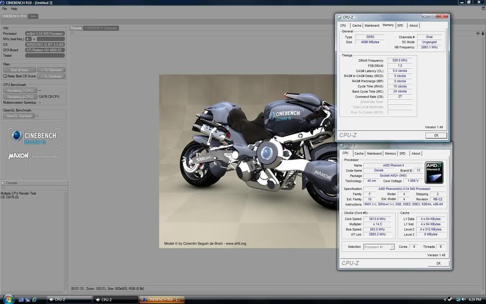The height and width of the screenshot is (304, 486).
Task: Open the SPD tab in the lower CPU-Z window
Action: [x=402, y=153]
